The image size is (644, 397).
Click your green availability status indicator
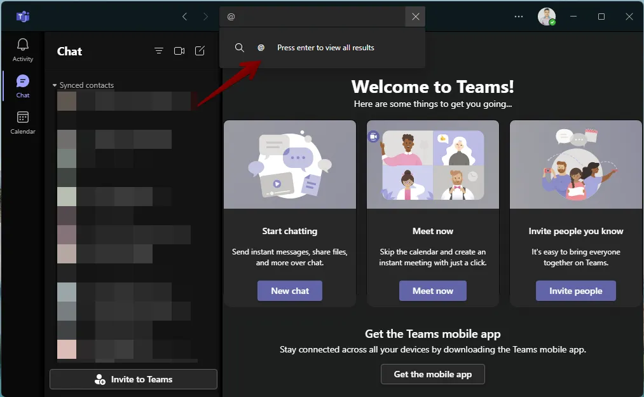pos(553,23)
